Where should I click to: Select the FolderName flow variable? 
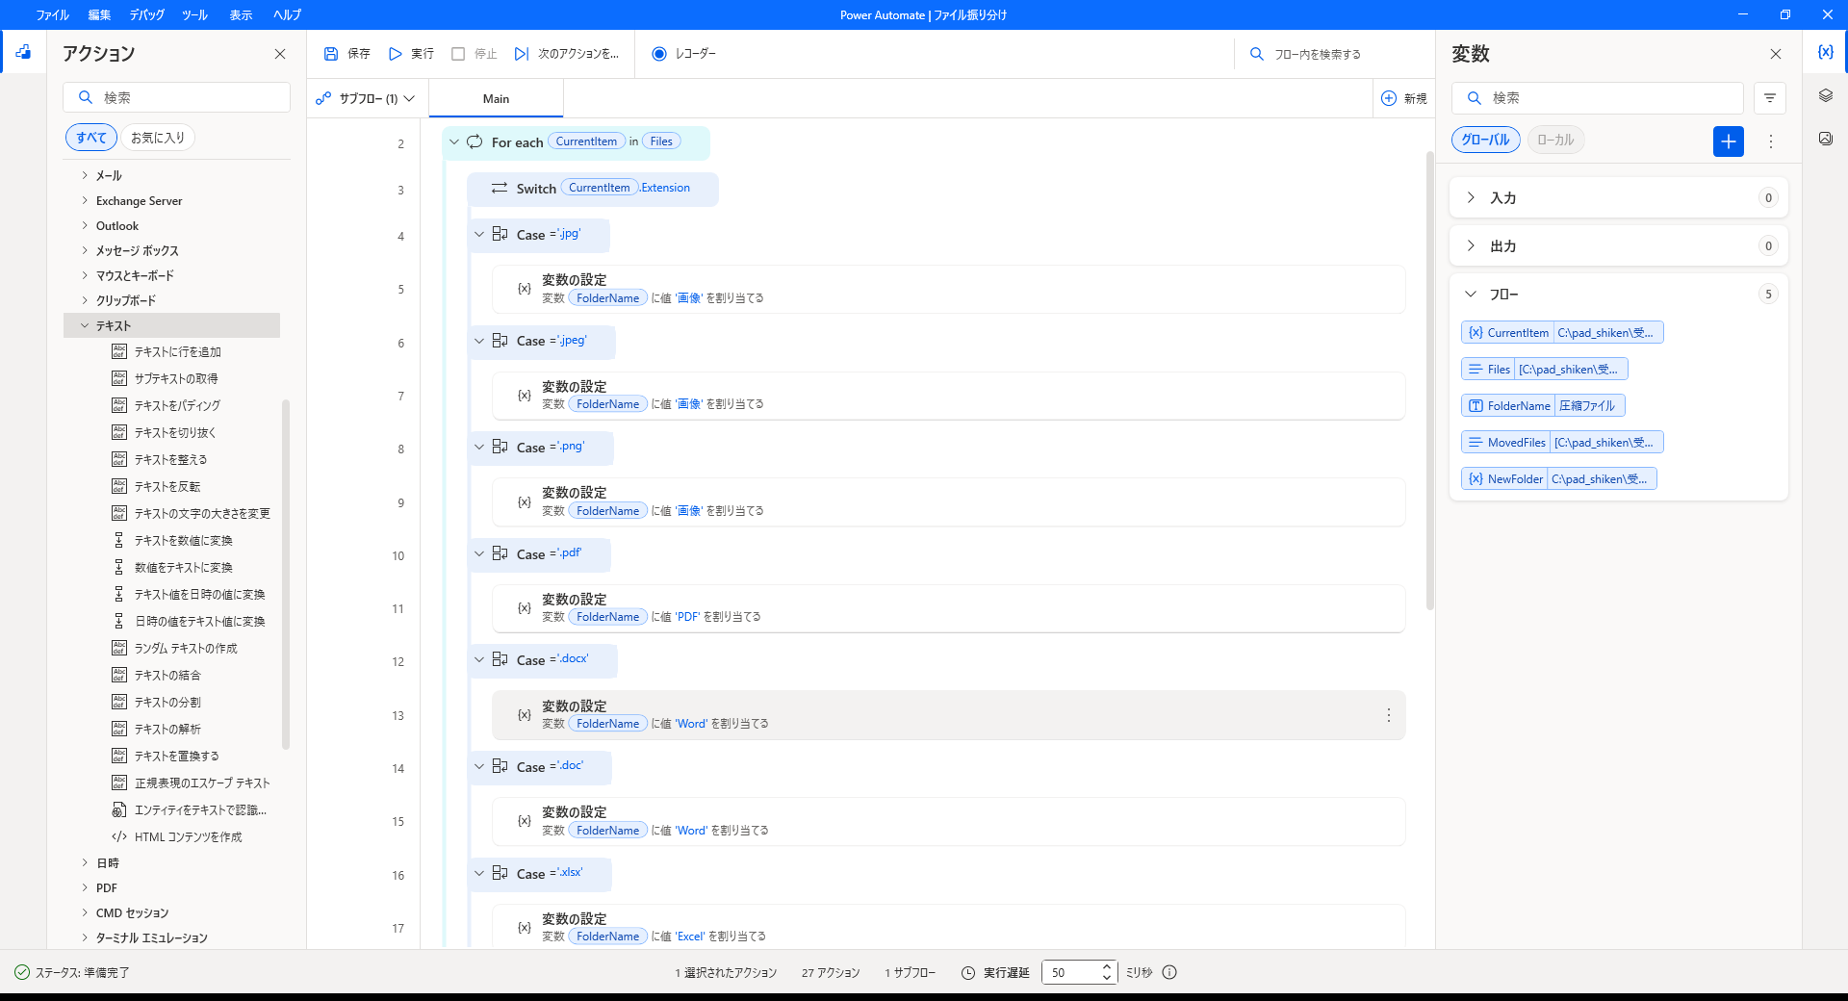[x=1543, y=405]
